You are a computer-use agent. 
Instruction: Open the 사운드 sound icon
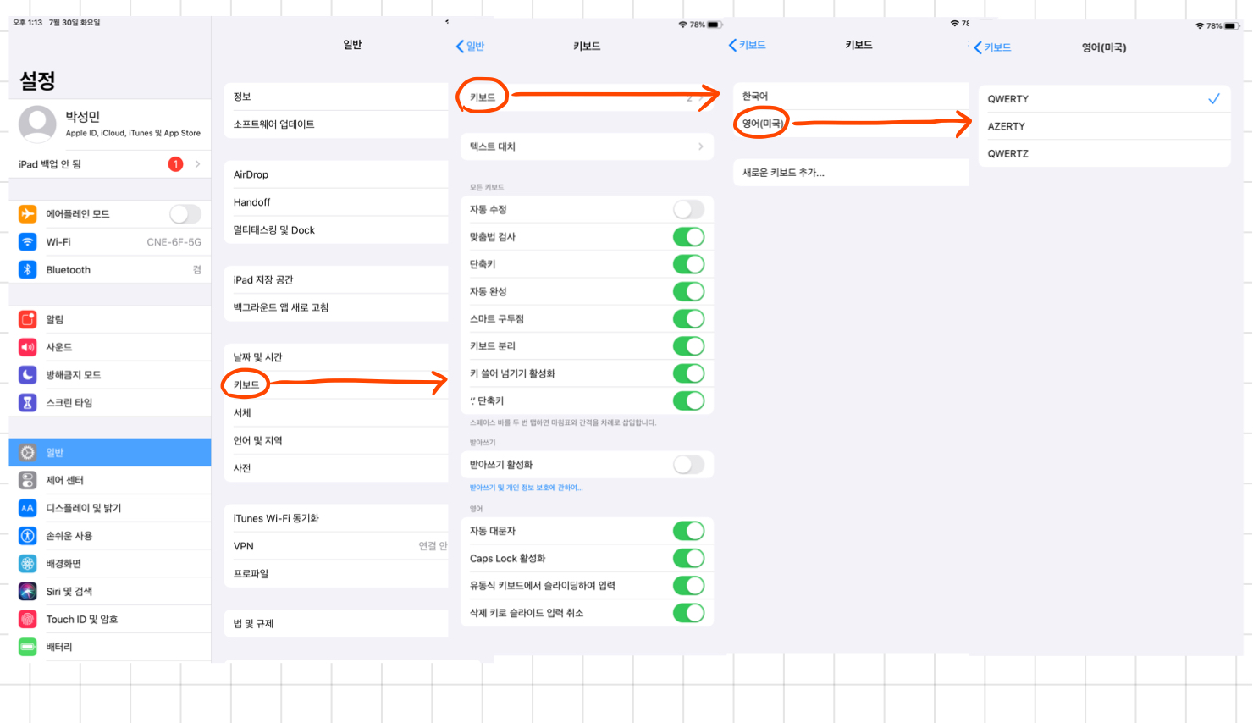pyautogui.click(x=28, y=347)
